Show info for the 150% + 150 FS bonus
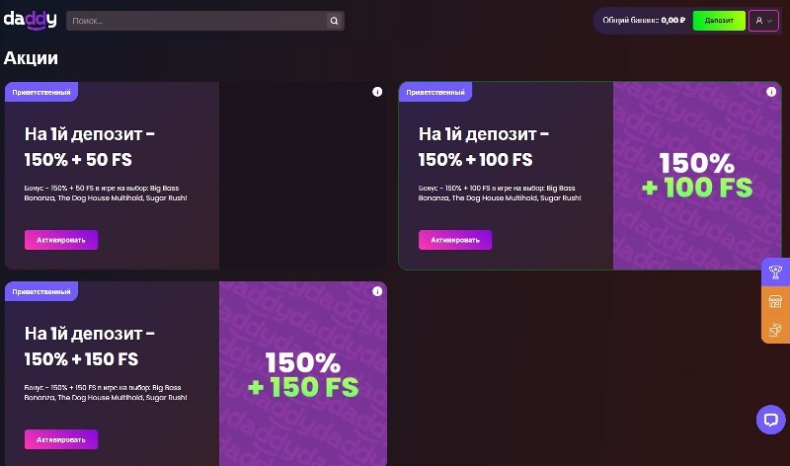 [377, 292]
